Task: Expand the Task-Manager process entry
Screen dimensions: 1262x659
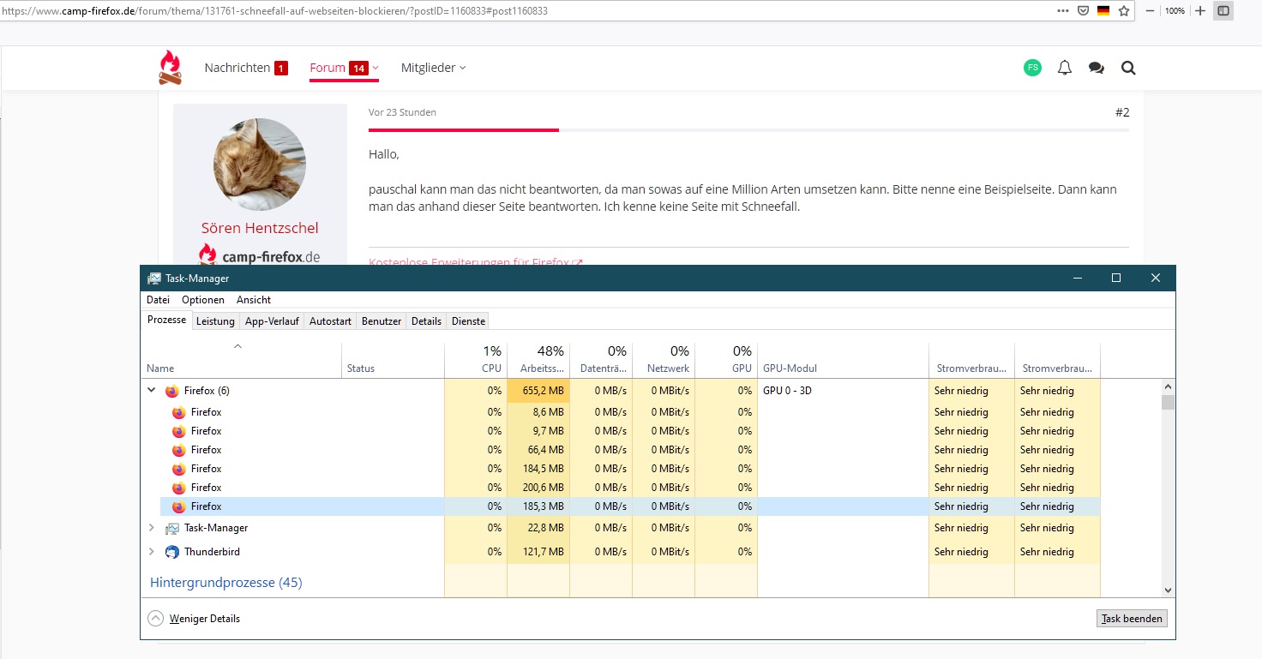Action: pos(152,528)
